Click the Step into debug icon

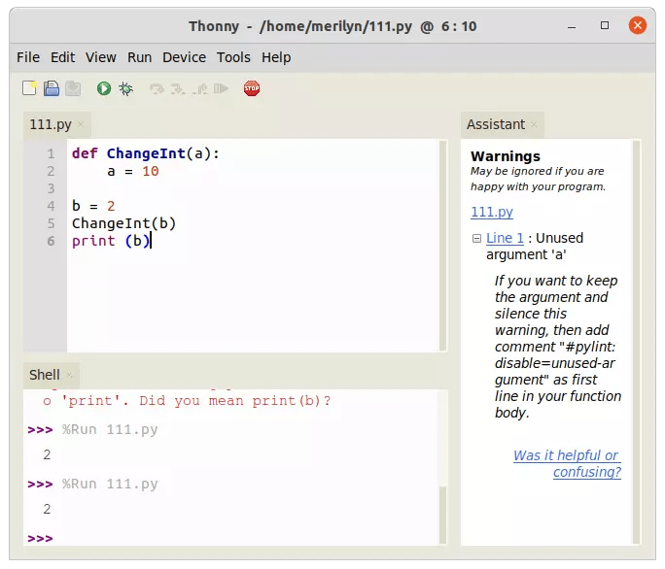coord(178,88)
